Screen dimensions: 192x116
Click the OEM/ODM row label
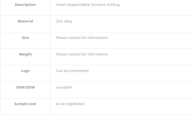point(25,87)
